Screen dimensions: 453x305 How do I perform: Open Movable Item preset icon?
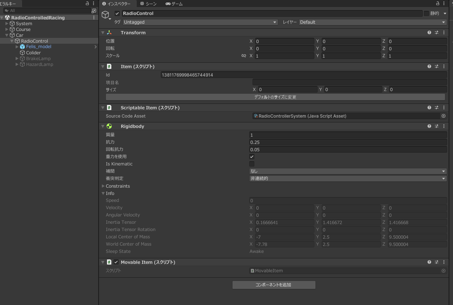click(x=437, y=262)
